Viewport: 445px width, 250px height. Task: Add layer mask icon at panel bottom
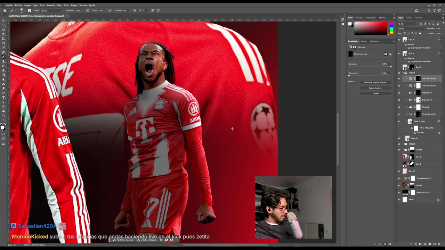point(420,244)
